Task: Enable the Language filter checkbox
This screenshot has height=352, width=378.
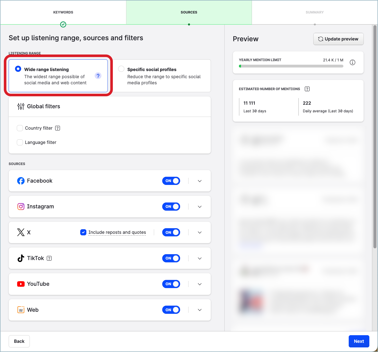Action: (x=20, y=142)
